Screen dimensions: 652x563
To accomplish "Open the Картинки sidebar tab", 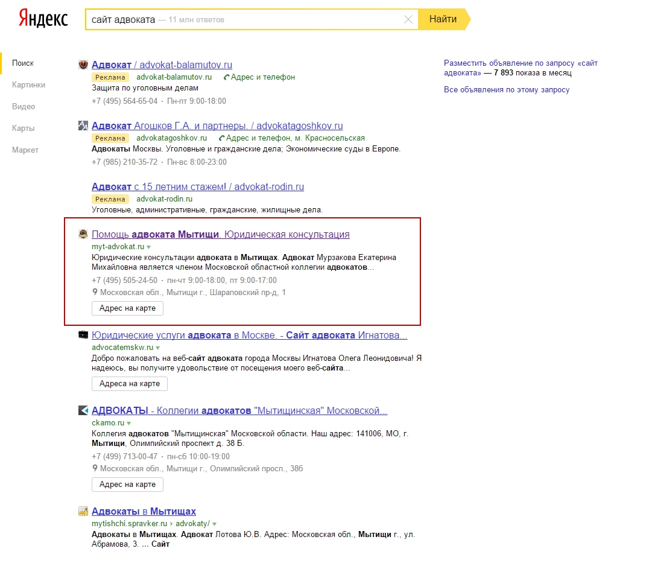I will coord(29,84).
